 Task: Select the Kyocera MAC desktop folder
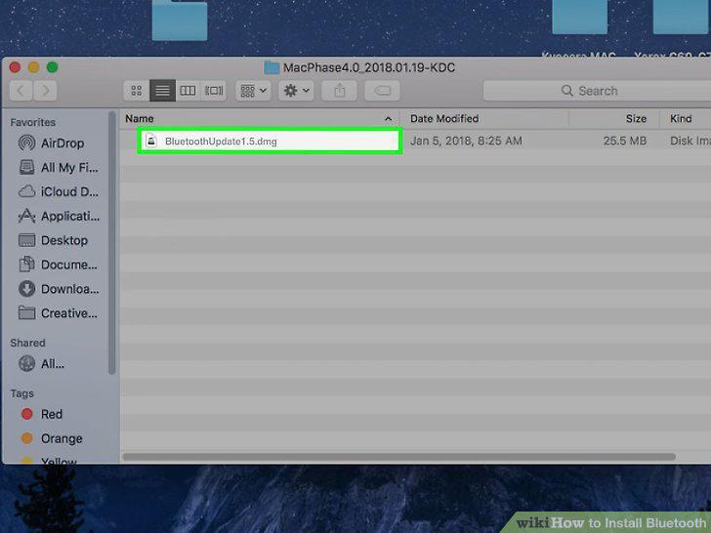(579, 18)
